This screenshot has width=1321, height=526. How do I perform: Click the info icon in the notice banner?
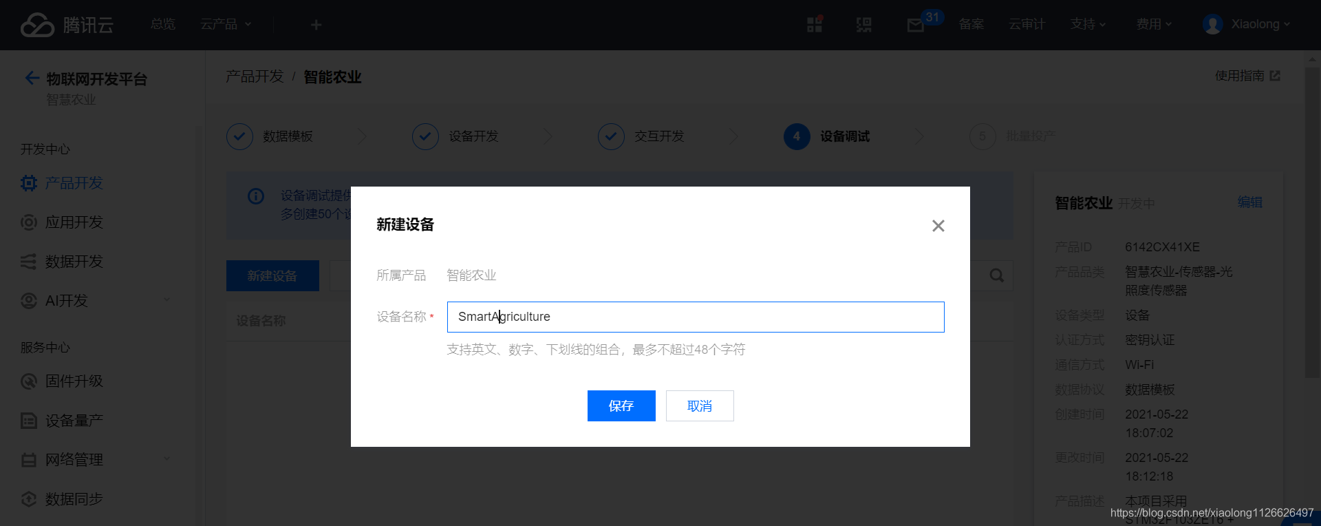pyautogui.click(x=256, y=196)
